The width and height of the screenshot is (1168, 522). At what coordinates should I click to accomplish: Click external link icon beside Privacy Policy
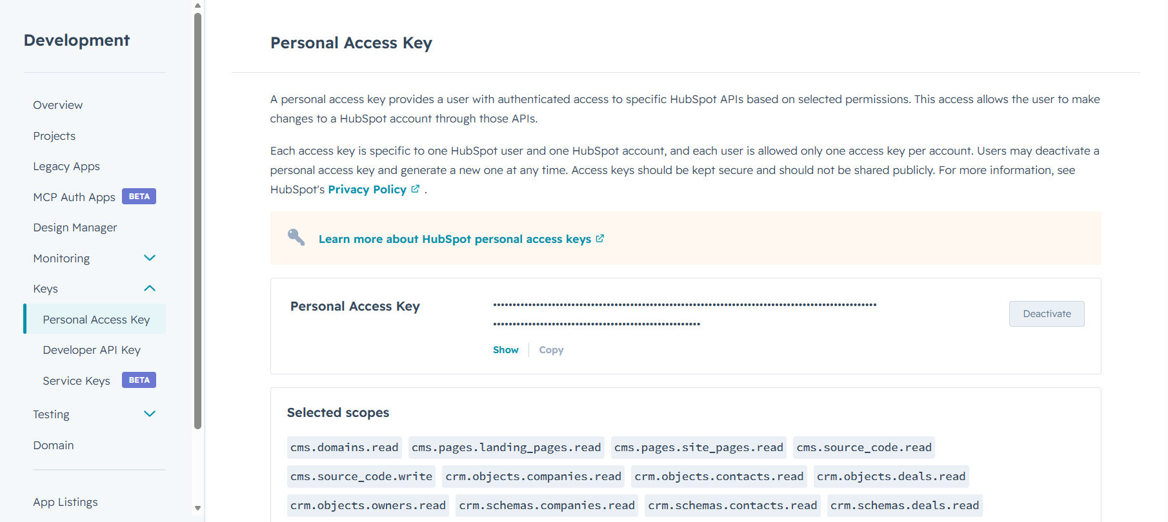(416, 189)
